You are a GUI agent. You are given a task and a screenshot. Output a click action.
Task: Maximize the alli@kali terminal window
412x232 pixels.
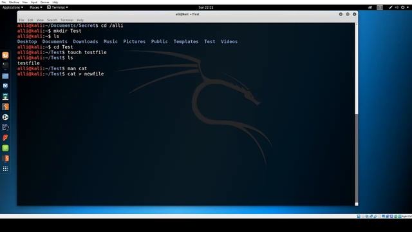pos(348,14)
